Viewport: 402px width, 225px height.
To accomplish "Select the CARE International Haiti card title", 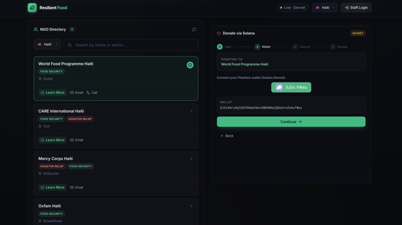I will (x=61, y=111).
